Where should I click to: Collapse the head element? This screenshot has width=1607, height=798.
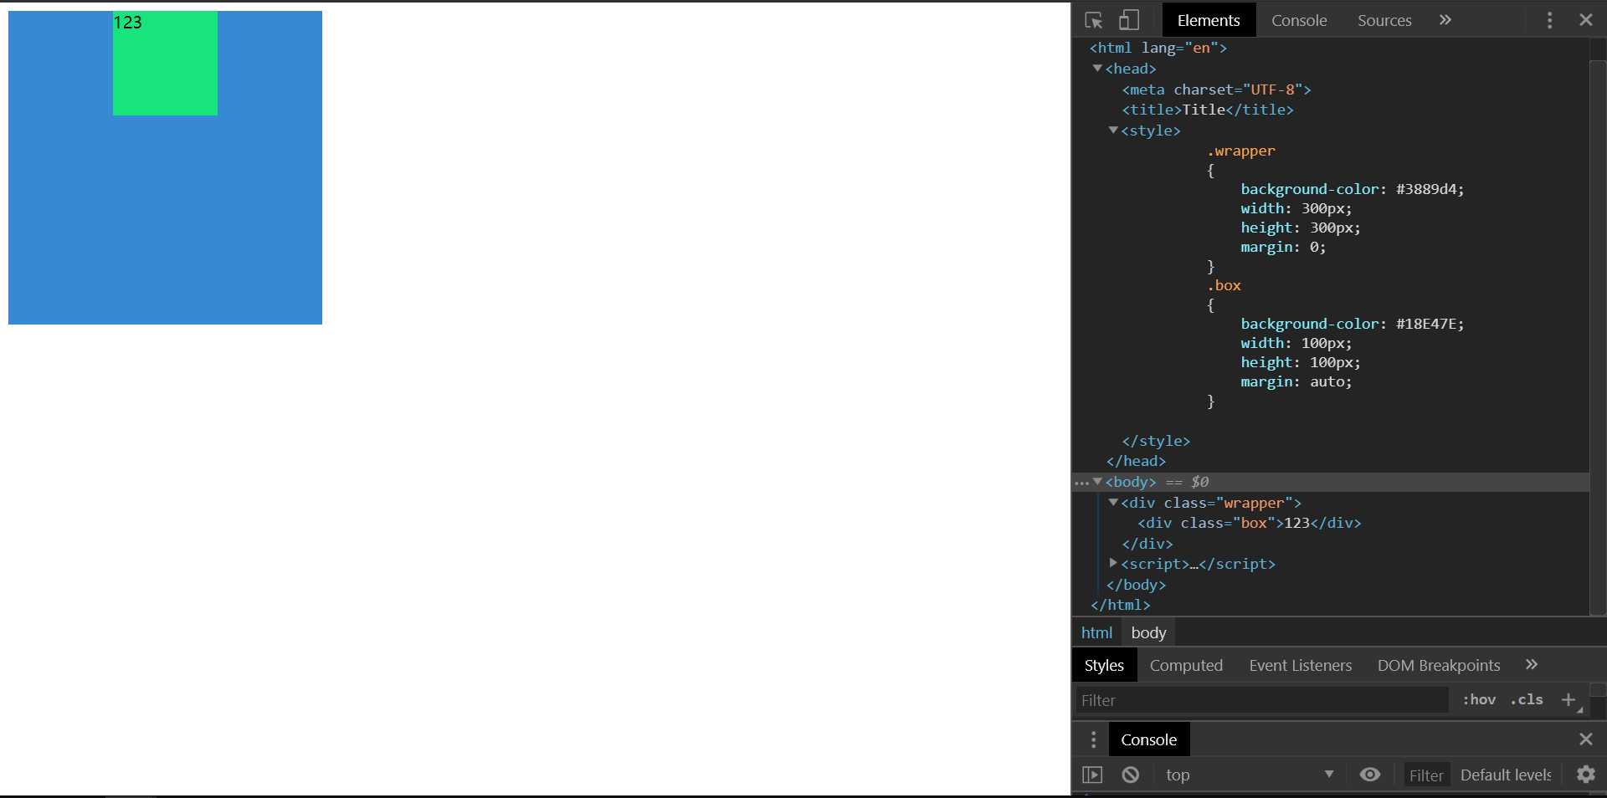click(x=1097, y=69)
